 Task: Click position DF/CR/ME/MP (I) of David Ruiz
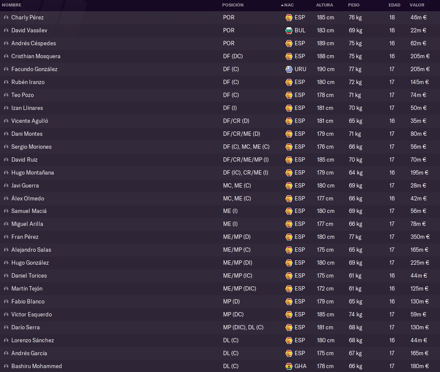[246, 159]
